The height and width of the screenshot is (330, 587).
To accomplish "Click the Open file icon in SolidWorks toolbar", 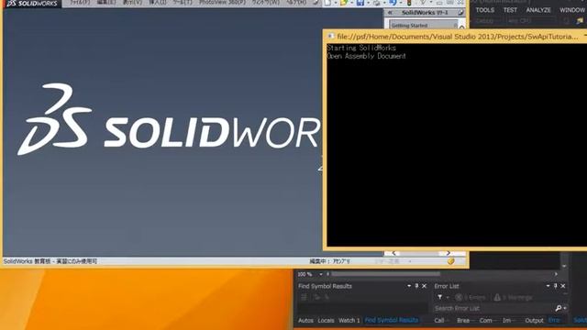I will click(x=344, y=3).
